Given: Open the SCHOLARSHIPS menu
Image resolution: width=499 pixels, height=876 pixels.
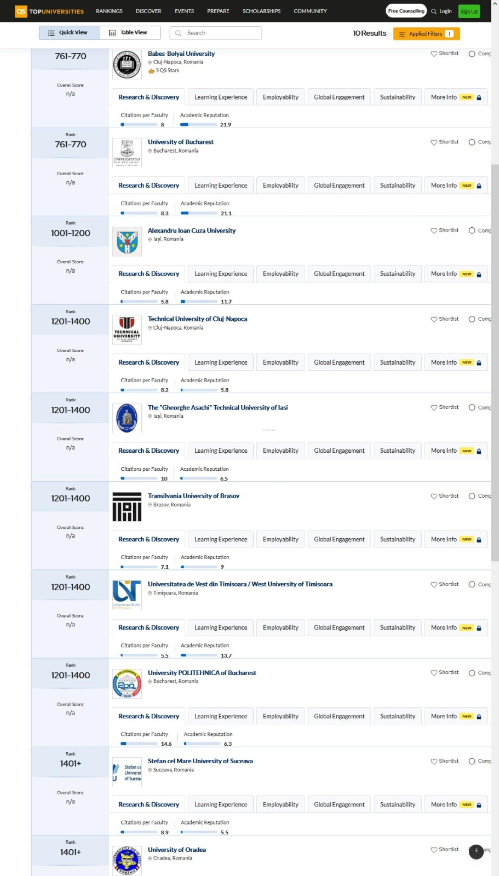Looking at the screenshot, I should point(261,11).
